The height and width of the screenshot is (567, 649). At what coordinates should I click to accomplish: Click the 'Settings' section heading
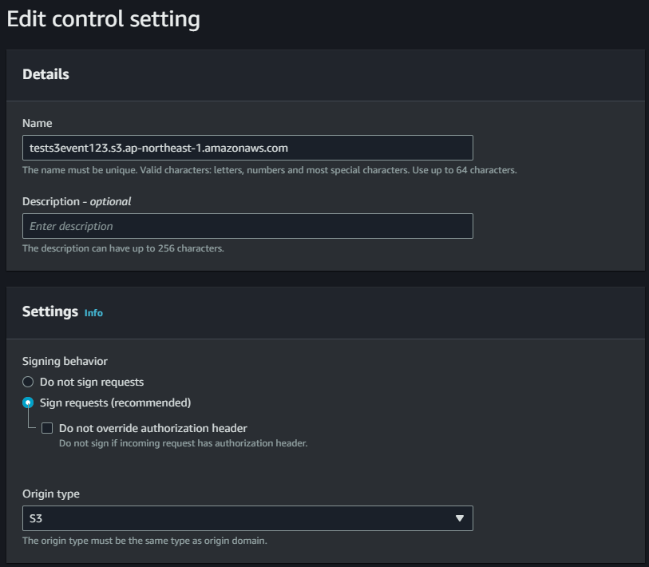point(49,311)
